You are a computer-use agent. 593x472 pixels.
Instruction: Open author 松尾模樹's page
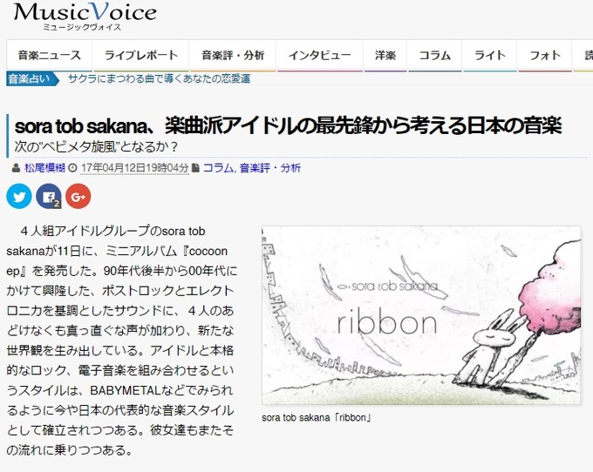44,168
